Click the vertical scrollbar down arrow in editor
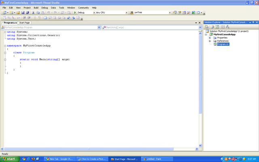The image size is (259, 162). point(200,146)
